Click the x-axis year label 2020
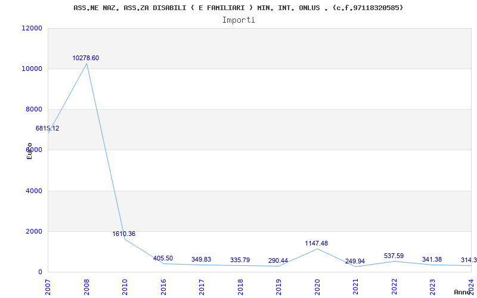The height and width of the screenshot is (298, 477). [317, 287]
